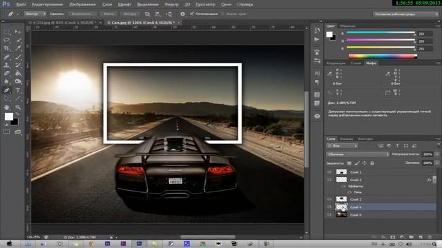Image resolution: width=442 pixels, height=248 pixels.
Task: Click the foreground color swatch in toolbox
Action: pos(9,116)
